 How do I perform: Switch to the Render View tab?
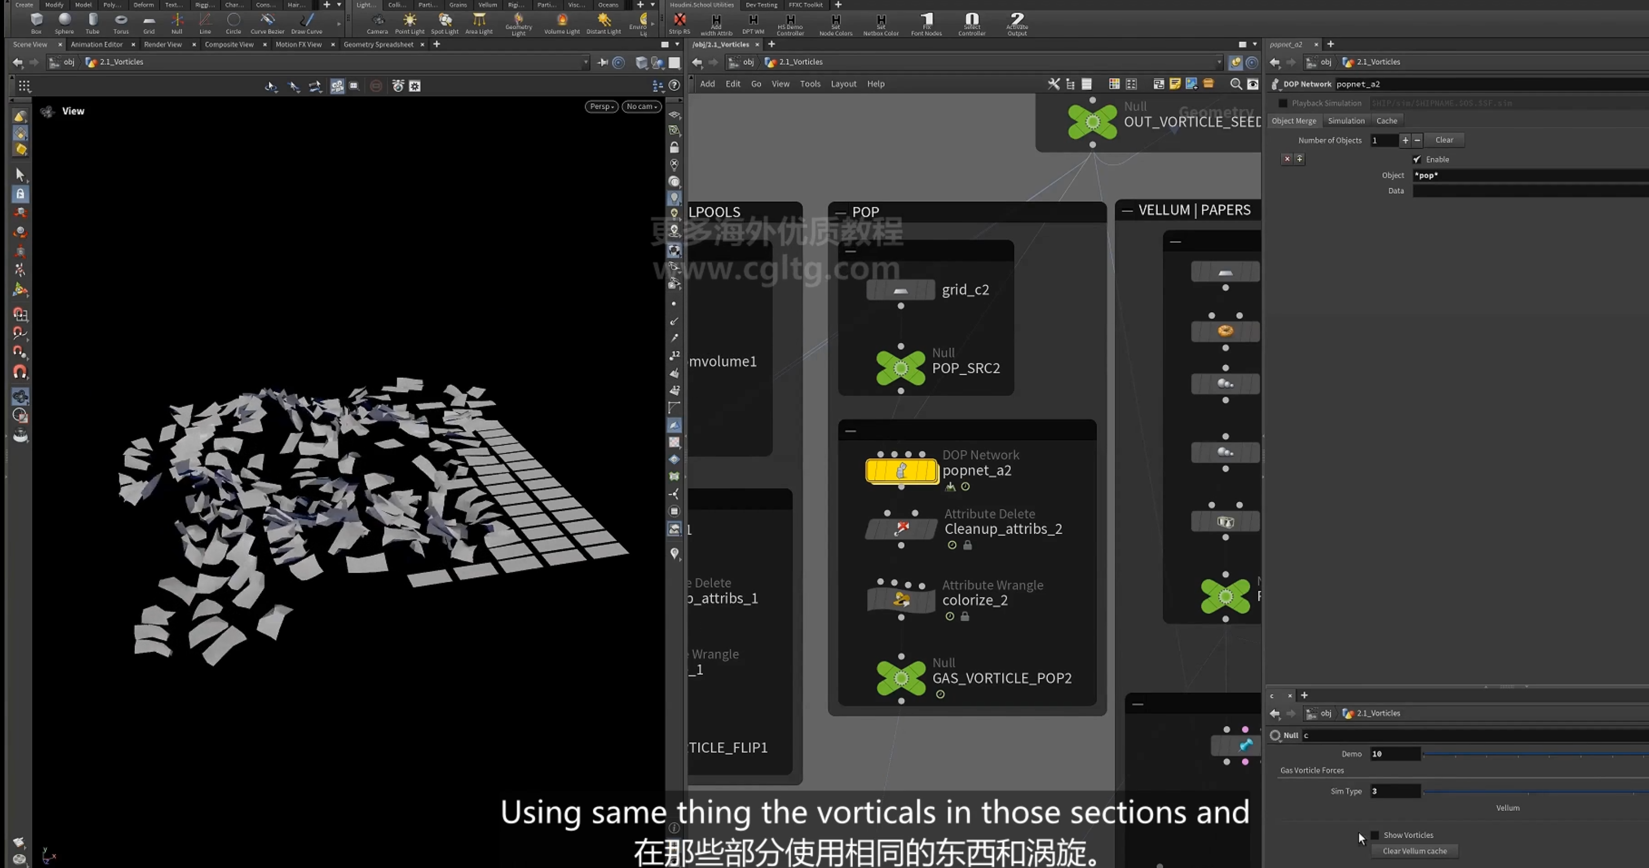point(162,44)
